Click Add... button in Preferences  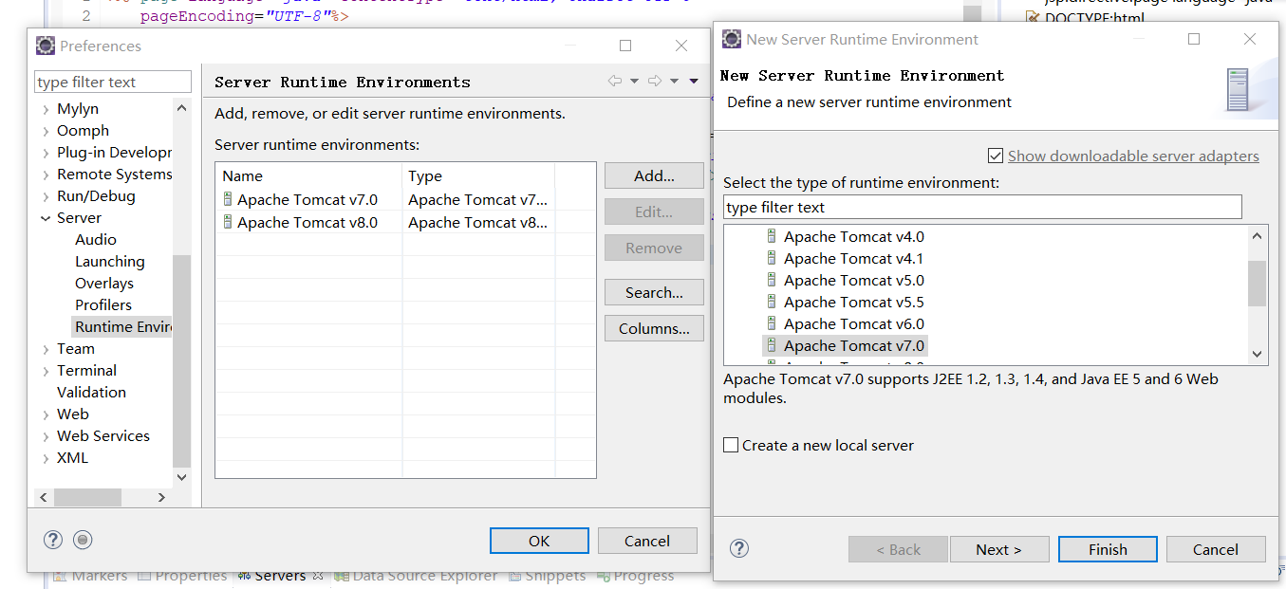tap(654, 175)
